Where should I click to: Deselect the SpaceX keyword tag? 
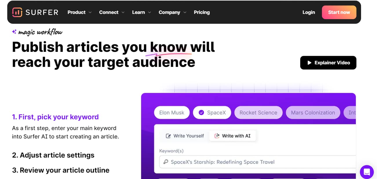[212, 112]
